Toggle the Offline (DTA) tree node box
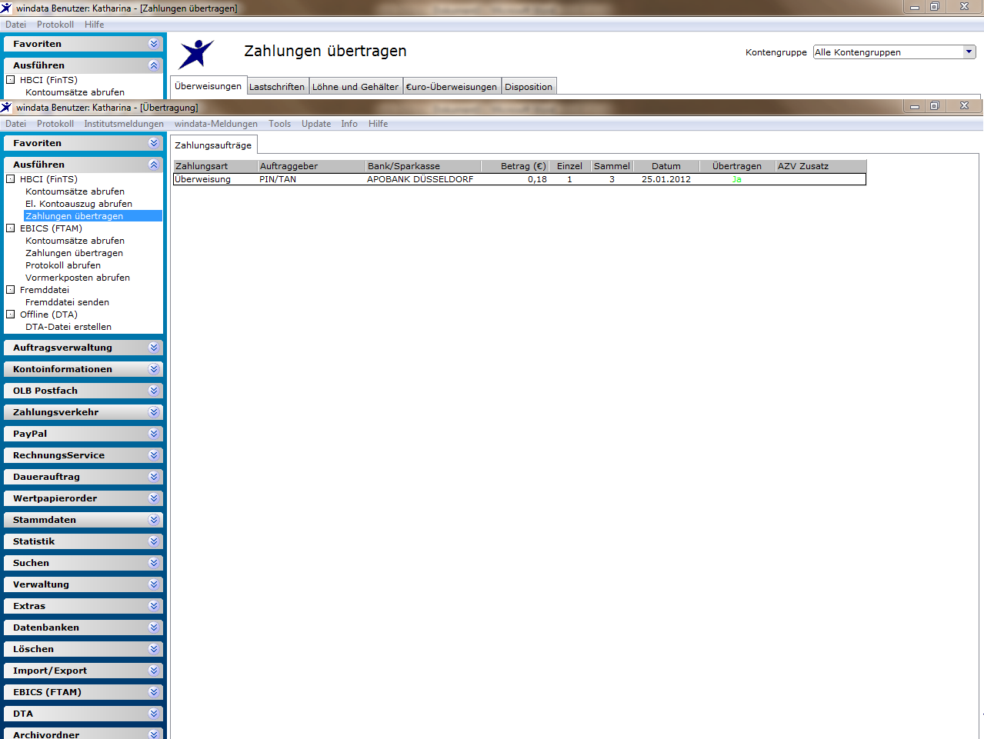This screenshot has width=984, height=739. pos(11,315)
